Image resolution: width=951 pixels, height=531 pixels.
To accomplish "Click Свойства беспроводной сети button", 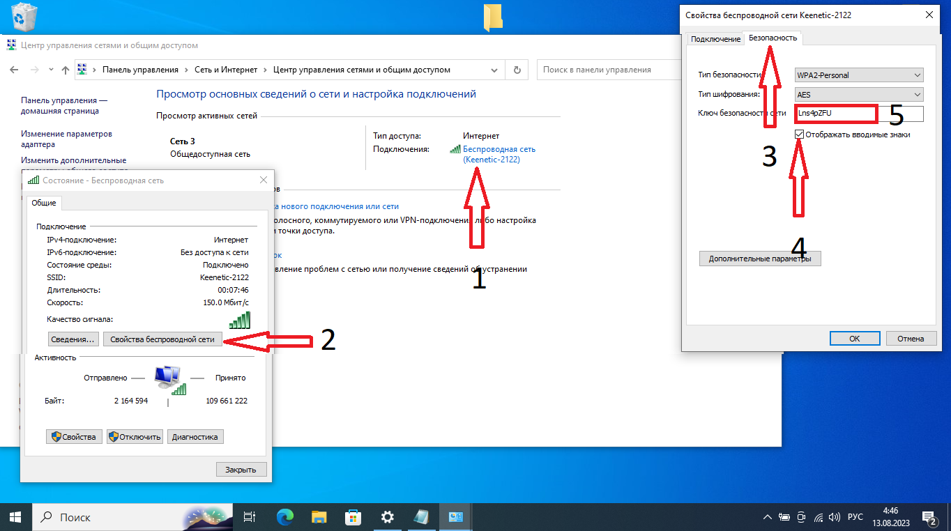I will click(x=162, y=339).
